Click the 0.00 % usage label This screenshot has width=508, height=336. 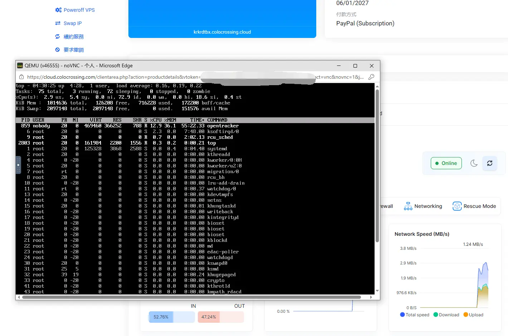point(283,311)
